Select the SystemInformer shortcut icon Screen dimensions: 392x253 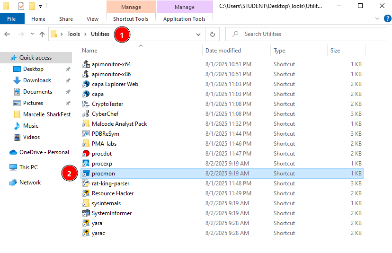click(x=86, y=213)
